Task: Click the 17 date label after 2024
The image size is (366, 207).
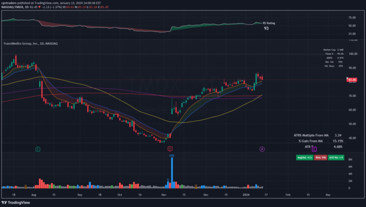Action: coord(266,195)
